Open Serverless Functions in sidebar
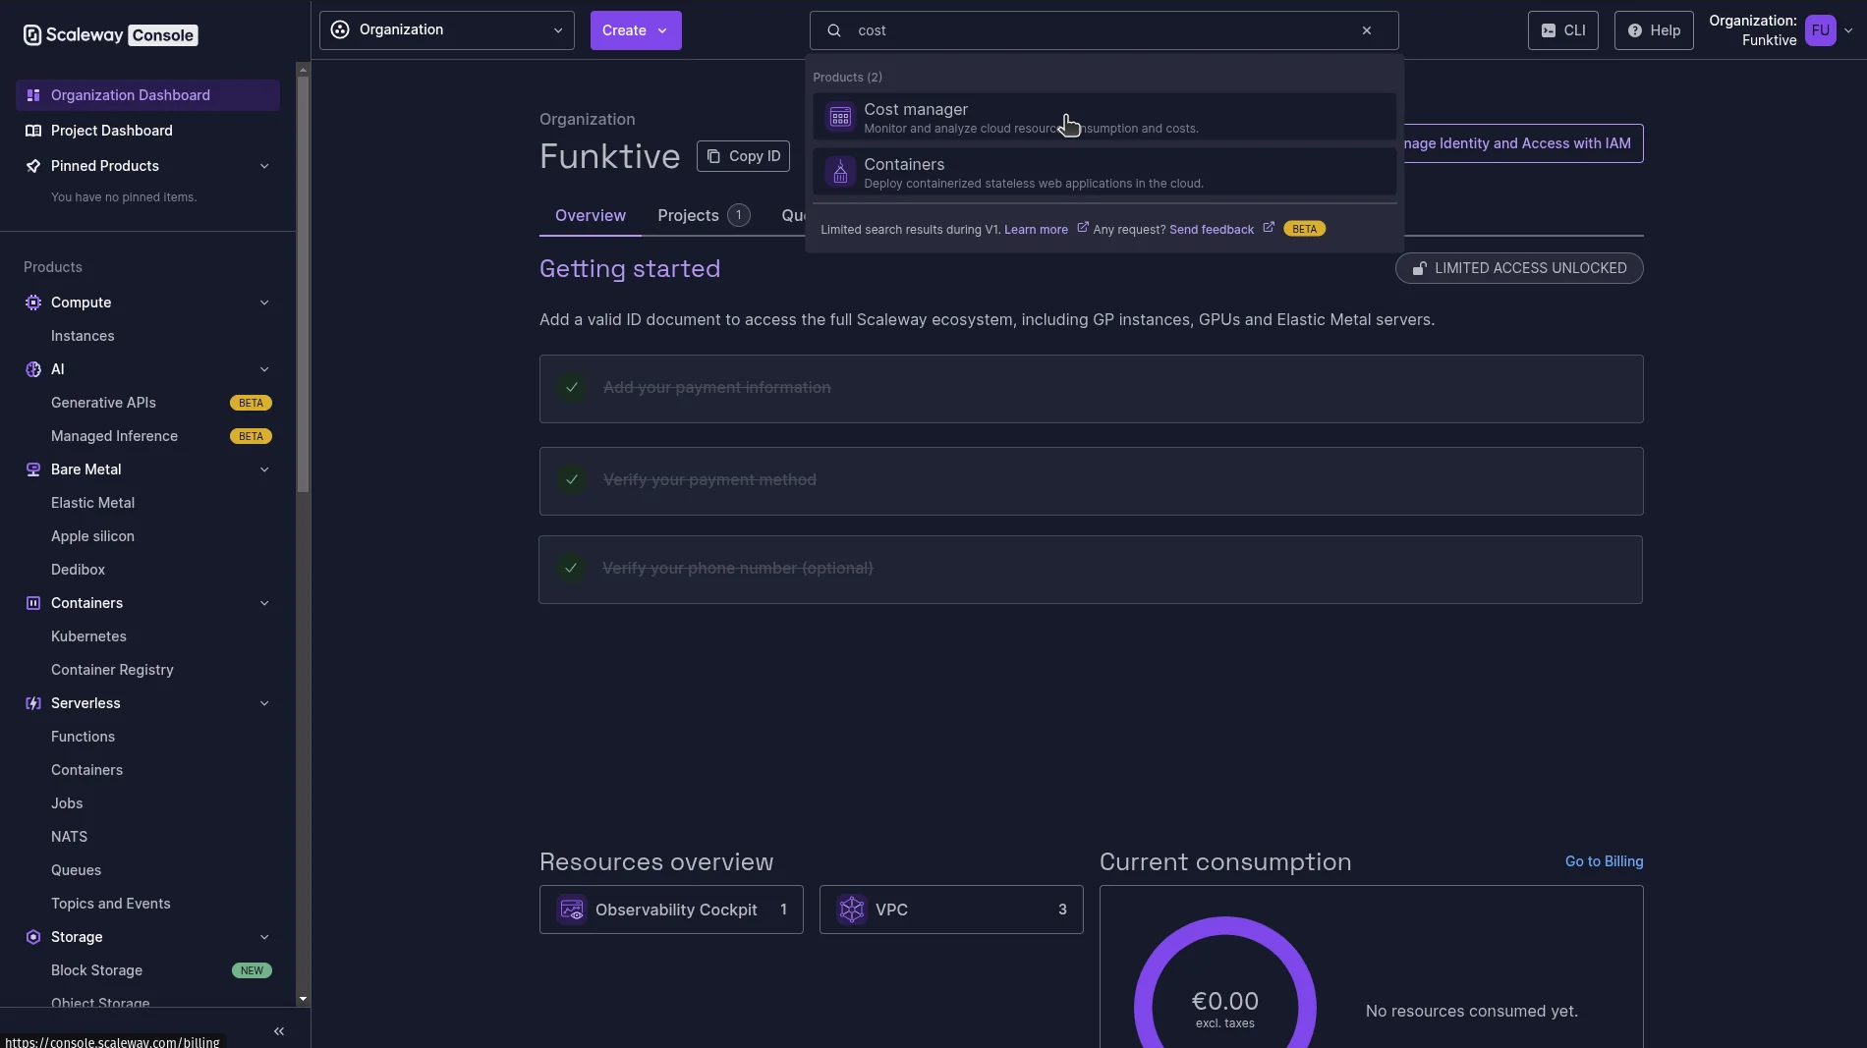1867x1048 pixels. point(83,737)
